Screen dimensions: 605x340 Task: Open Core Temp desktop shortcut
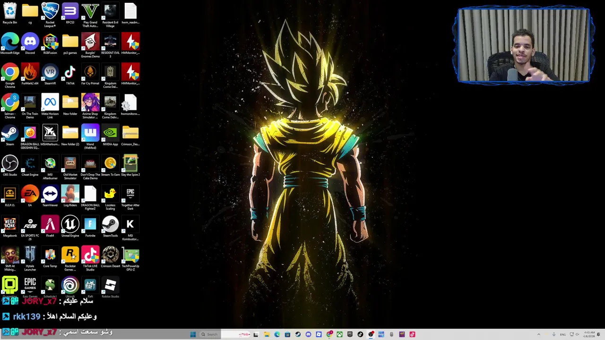50,257
